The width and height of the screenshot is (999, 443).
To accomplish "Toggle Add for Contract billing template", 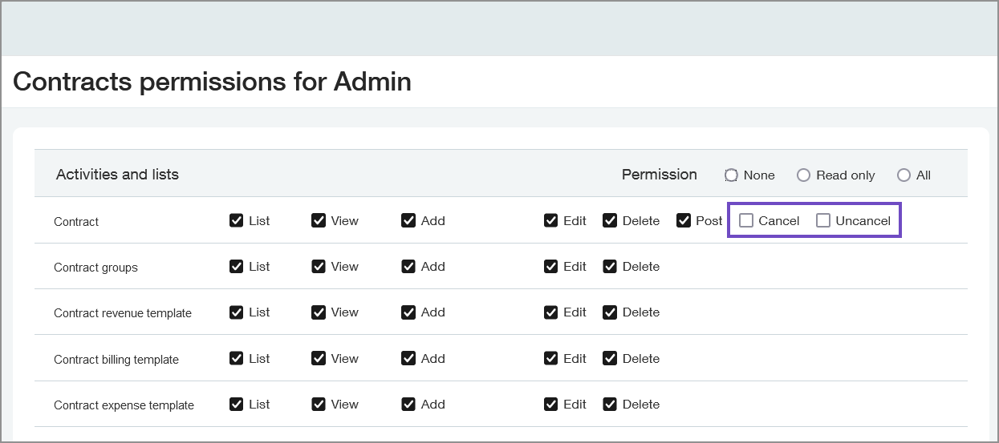I will point(408,359).
